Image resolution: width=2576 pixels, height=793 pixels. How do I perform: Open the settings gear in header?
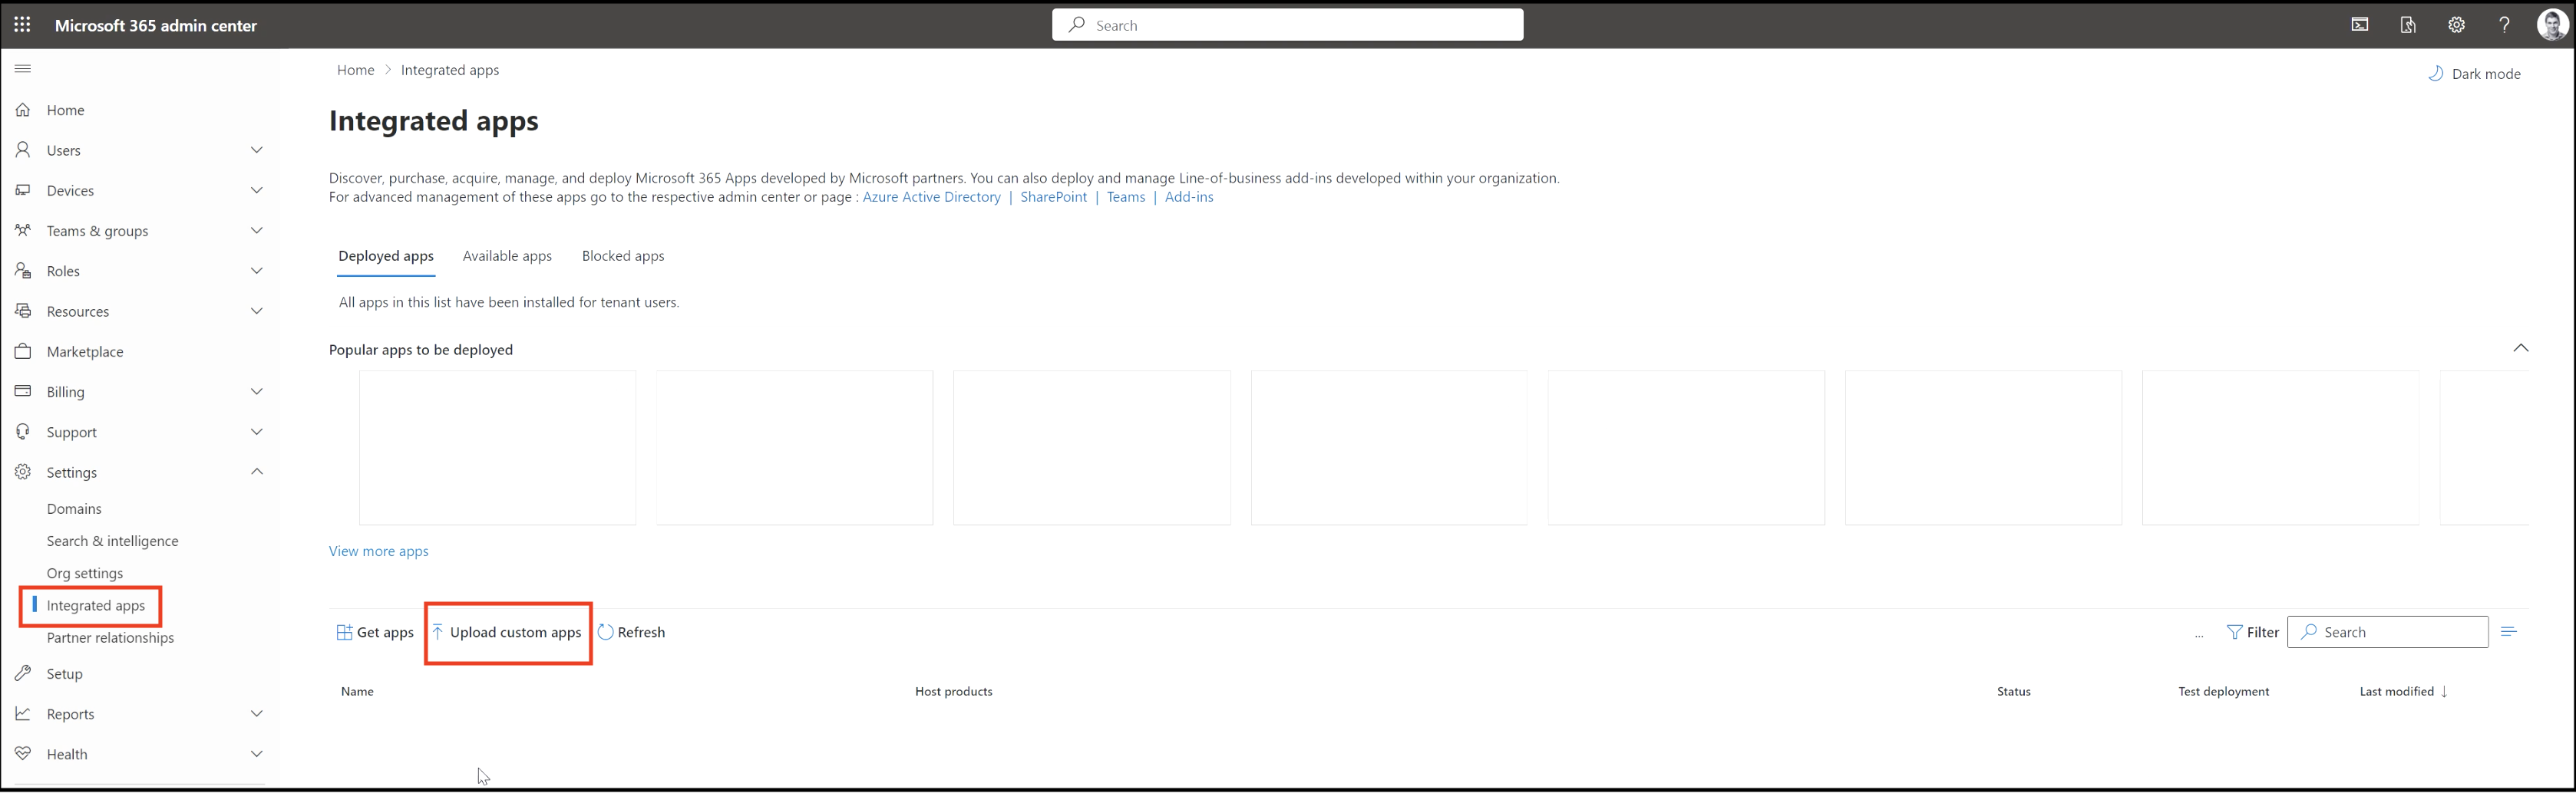click(2456, 25)
